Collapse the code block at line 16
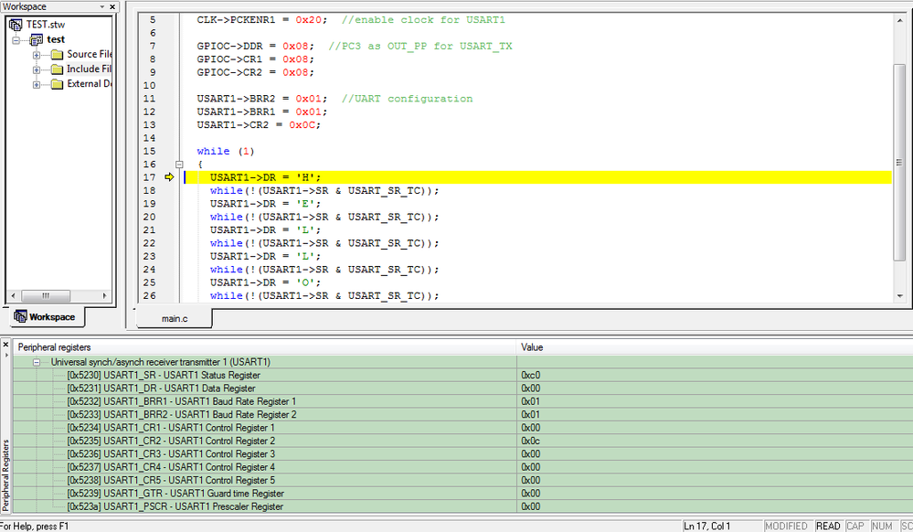This screenshot has height=532, width=913. pos(179,165)
